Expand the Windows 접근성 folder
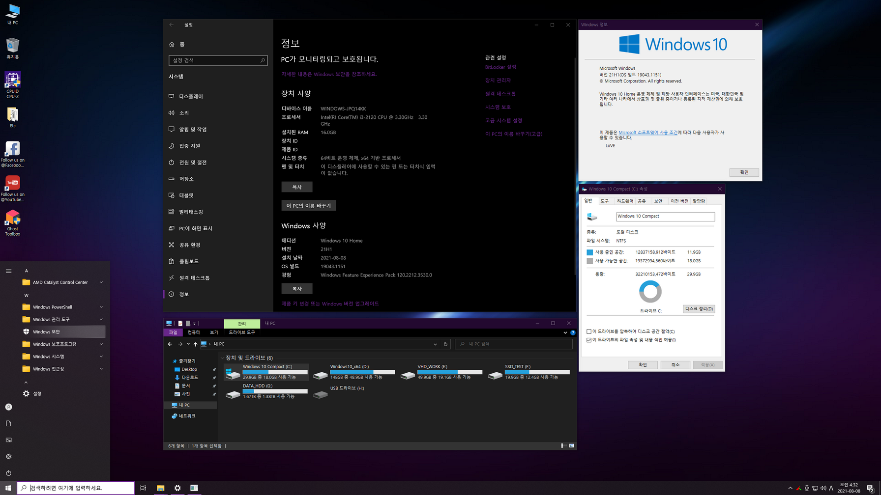881x495 pixels. coord(63,369)
